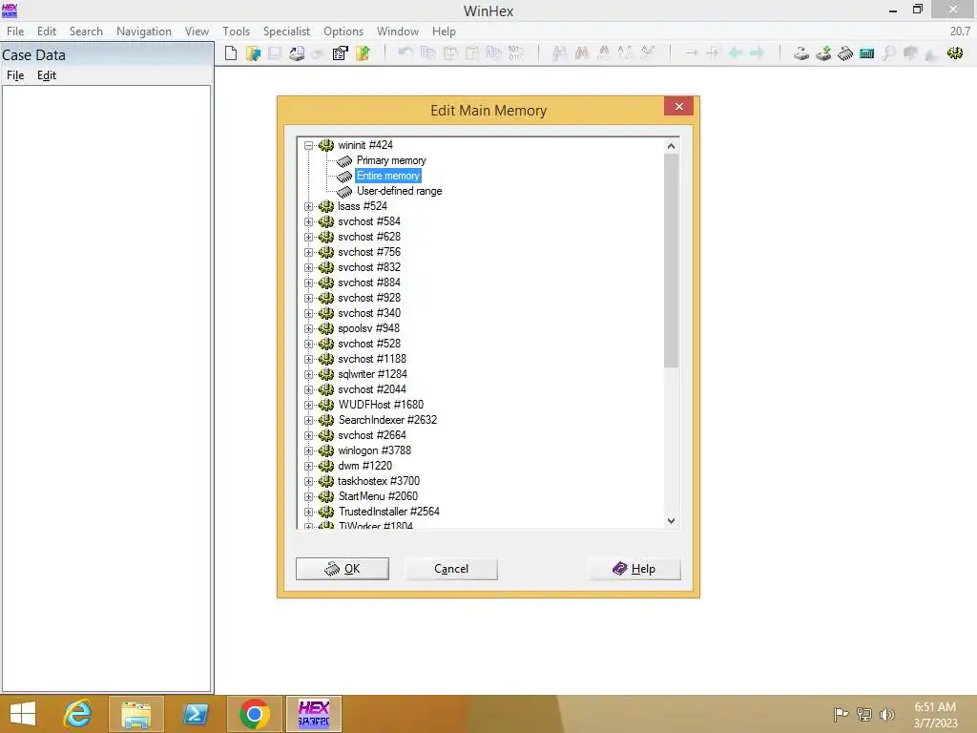Click the Print toolbar icon
The image size is (977, 733).
pyautogui.click(x=297, y=53)
